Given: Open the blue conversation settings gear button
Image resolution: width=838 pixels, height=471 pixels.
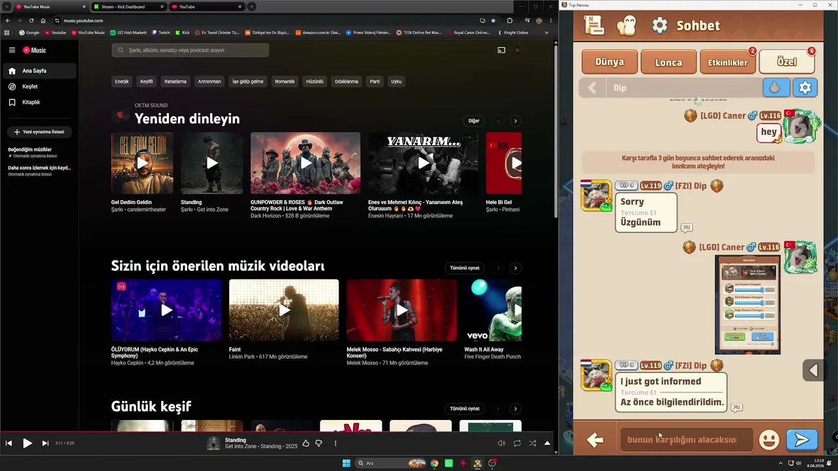Looking at the screenshot, I should pos(805,88).
